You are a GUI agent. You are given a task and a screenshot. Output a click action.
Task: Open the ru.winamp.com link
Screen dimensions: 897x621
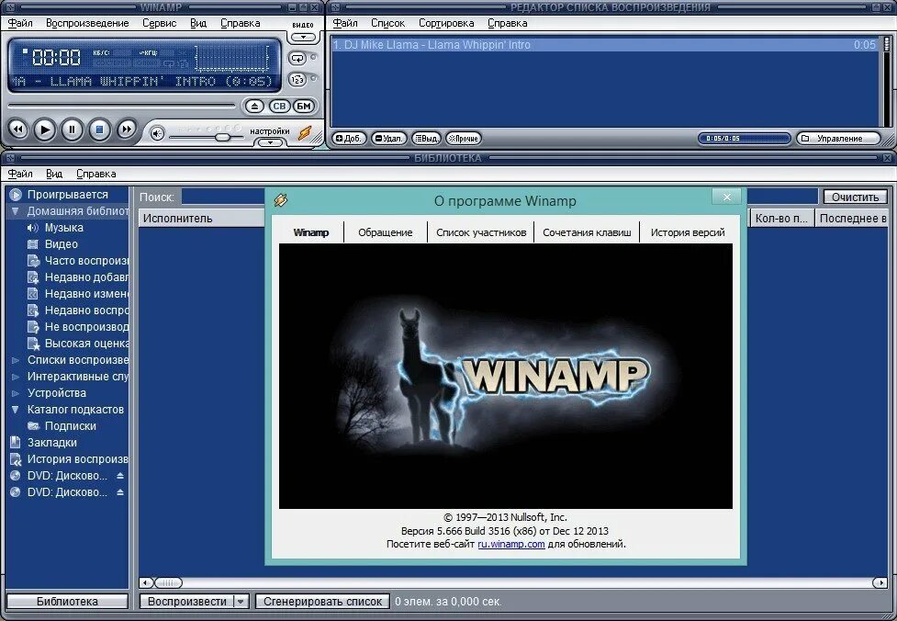tap(510, 545)
